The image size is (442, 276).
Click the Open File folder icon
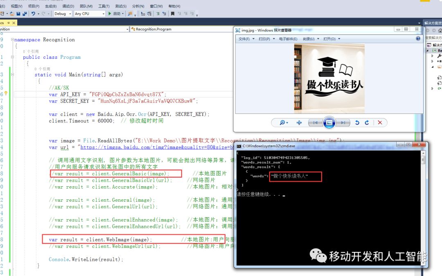tap(12, 13)
